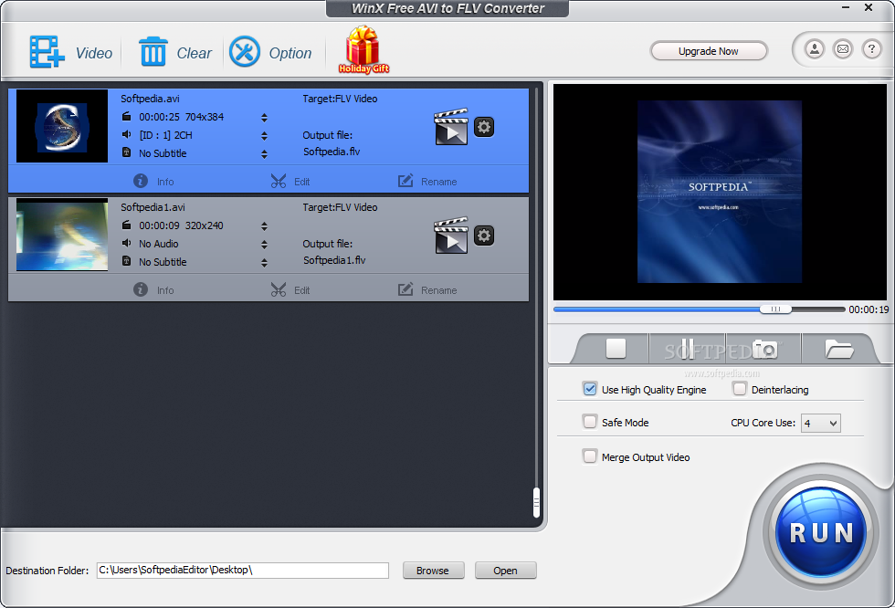Click the output clapperboard icon for Softpedia1.avi
Screen dimensions: 895x608
click(x=451, y=235)
